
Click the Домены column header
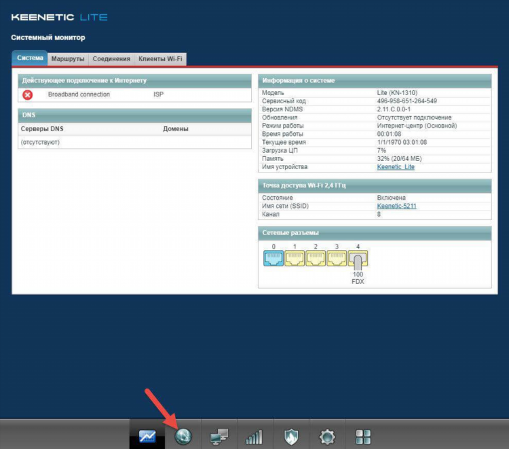coord(176,129)
